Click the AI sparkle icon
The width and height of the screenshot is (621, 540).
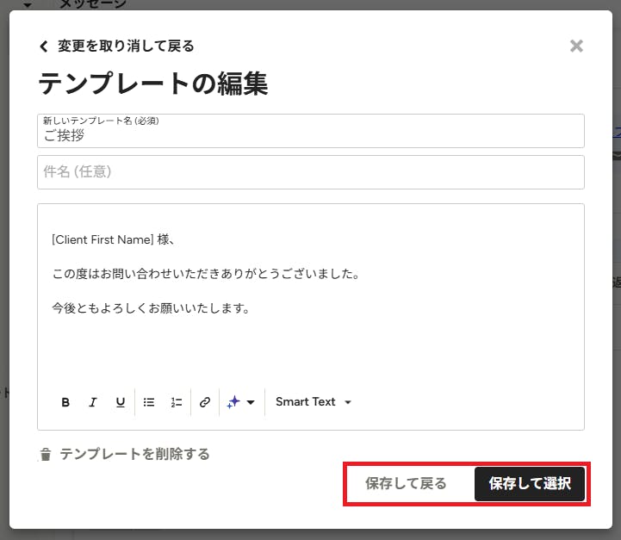233,402
